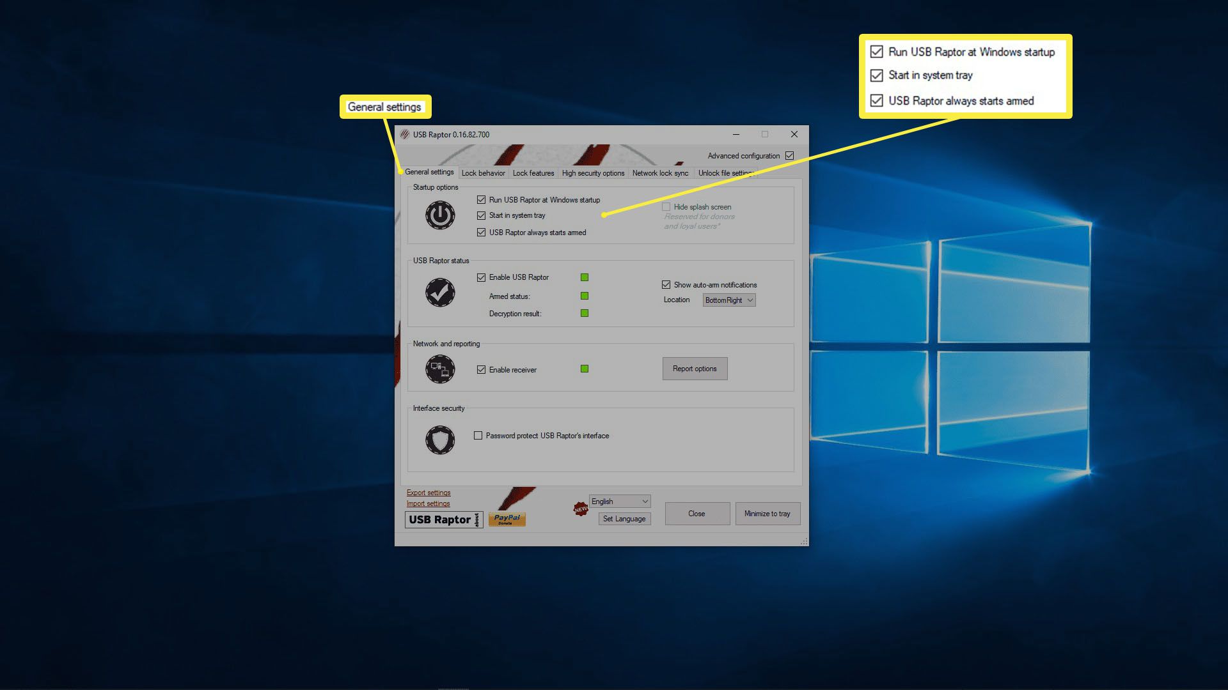Open the Location BottomRight dropdown

pos(729,300)
